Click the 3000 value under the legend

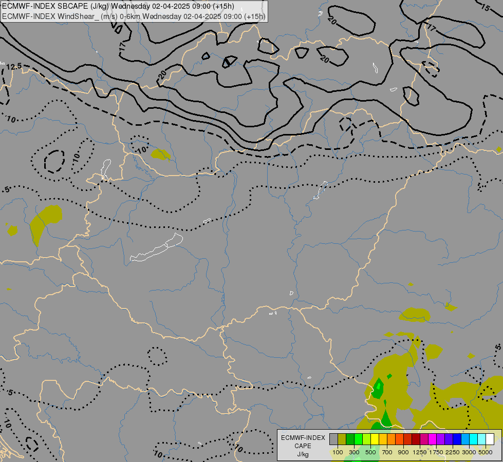(x=469, y=452)
